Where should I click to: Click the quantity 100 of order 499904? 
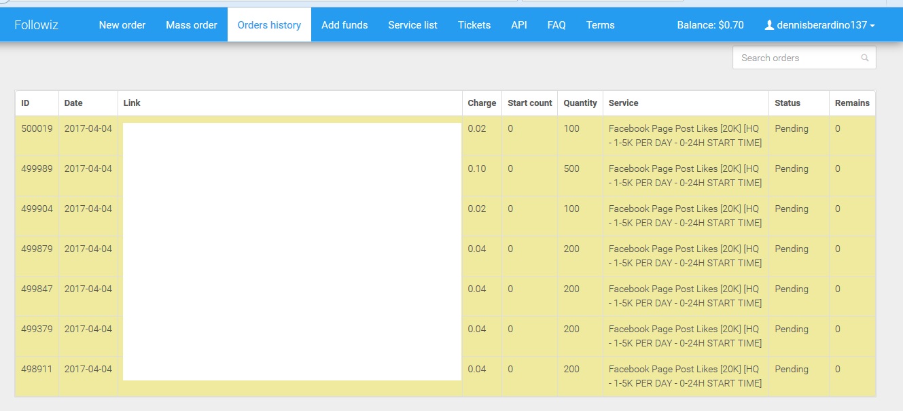(x=571, y=209)
